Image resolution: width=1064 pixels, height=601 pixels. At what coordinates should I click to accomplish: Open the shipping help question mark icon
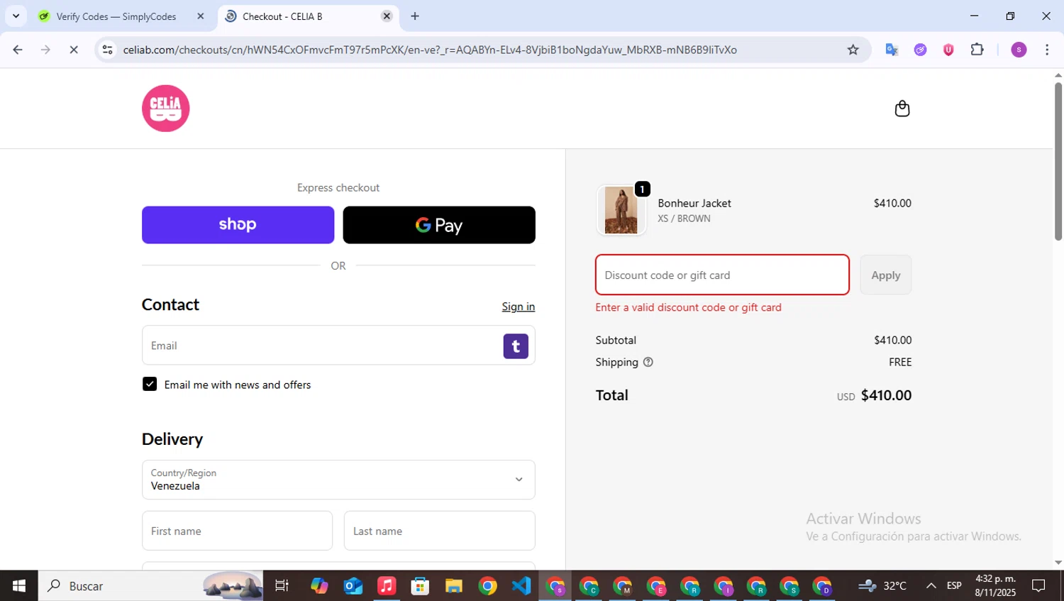(x=648, y=362)
